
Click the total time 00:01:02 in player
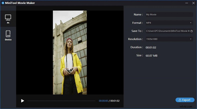pyautogui.click(x=115, y=101)
